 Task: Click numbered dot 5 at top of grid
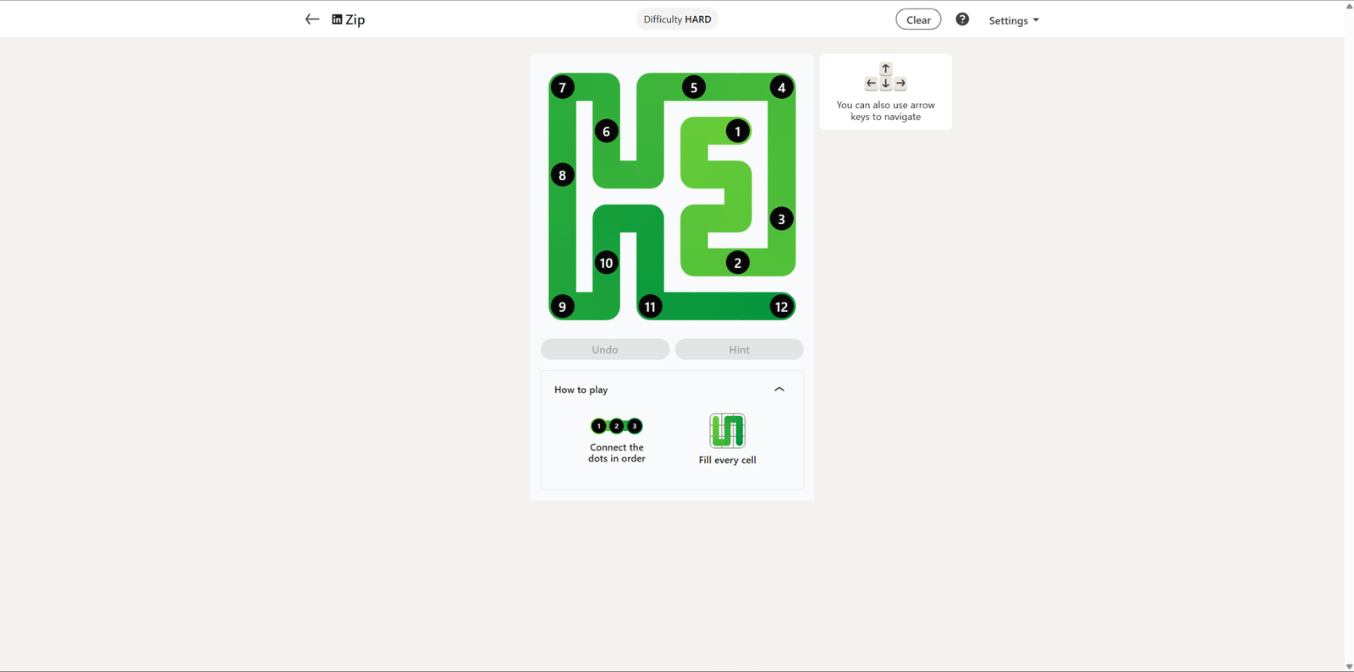coord(694,87)
